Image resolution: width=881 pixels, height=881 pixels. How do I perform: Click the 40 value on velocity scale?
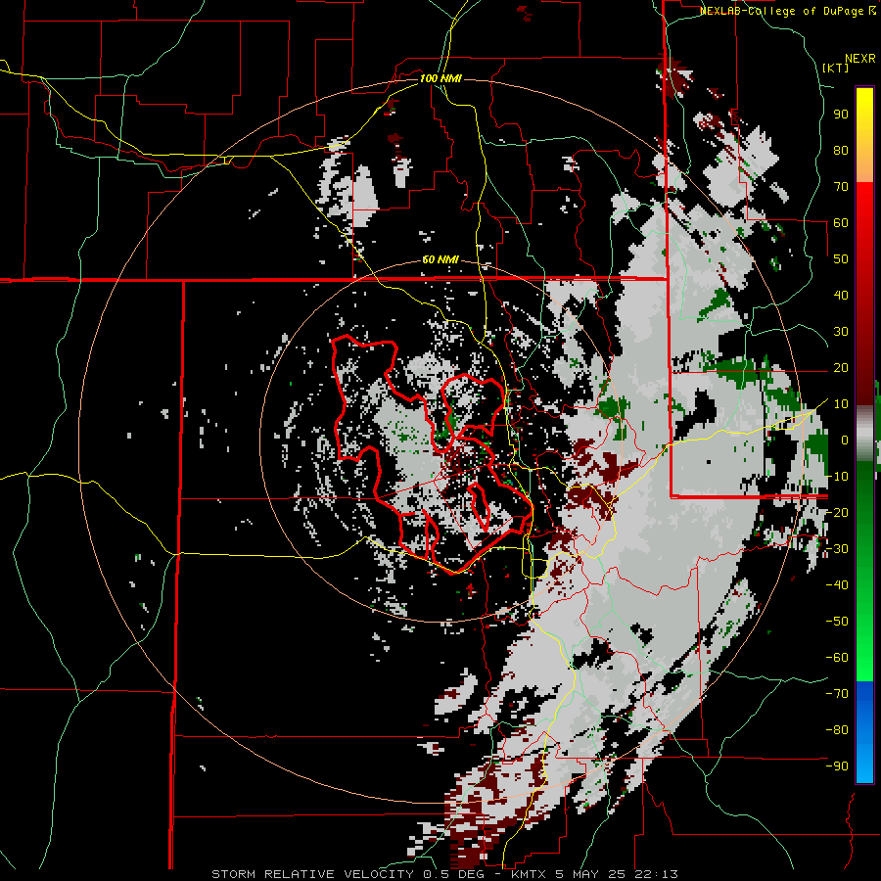pos(841,295)
